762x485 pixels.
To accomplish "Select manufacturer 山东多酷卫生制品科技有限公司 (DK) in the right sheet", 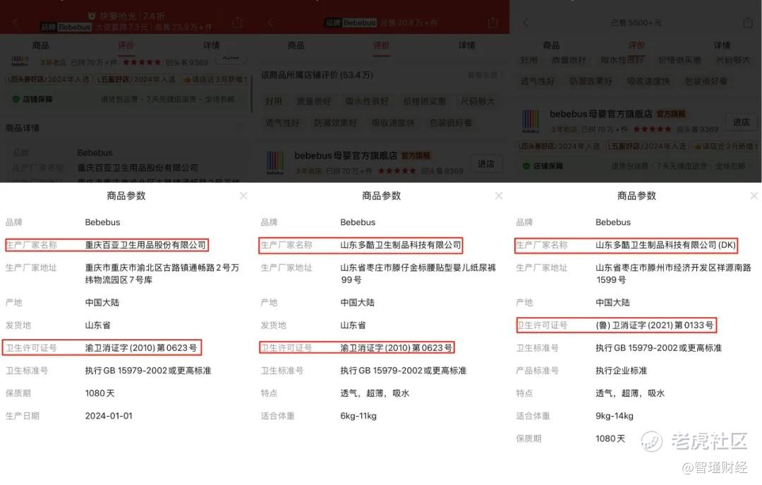I will point(666,245).
